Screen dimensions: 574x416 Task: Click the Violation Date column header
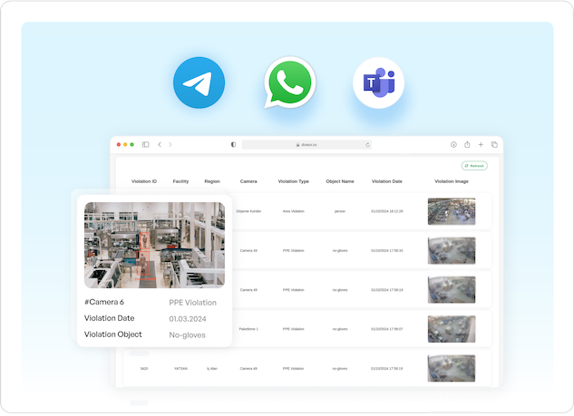pyautogui.click(x=387, y=181)
